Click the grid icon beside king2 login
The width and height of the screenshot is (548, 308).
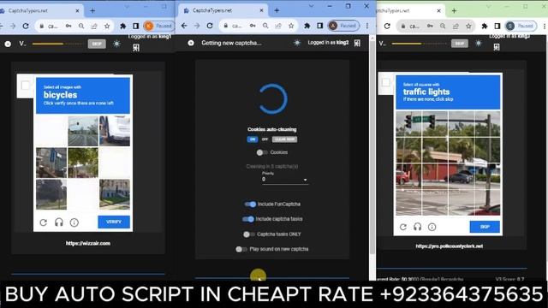pos(357,43)
